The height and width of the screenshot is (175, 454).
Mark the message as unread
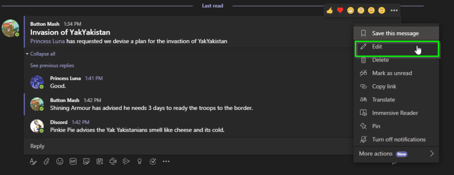[x=396, y=73]
